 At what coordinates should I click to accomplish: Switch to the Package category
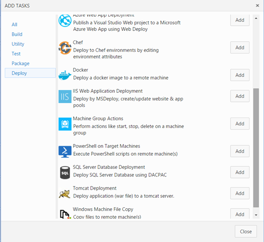click(20, 64)
